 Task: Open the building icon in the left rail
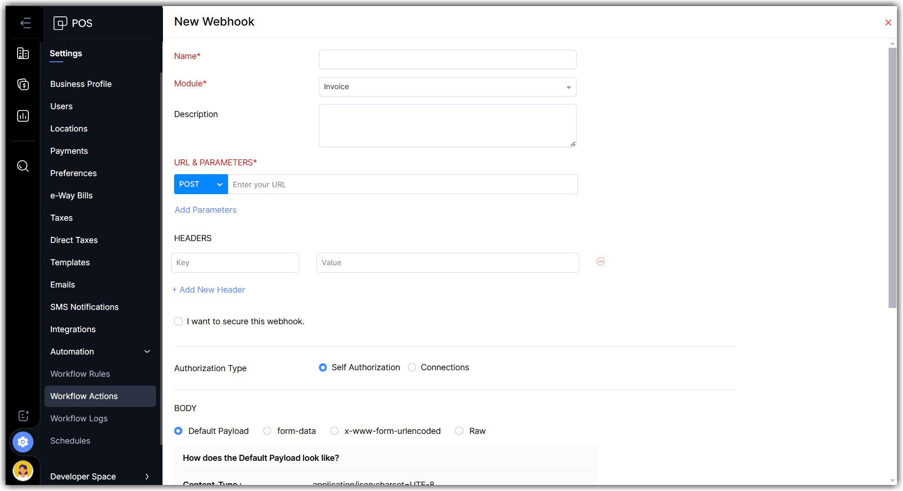point(23,53)
